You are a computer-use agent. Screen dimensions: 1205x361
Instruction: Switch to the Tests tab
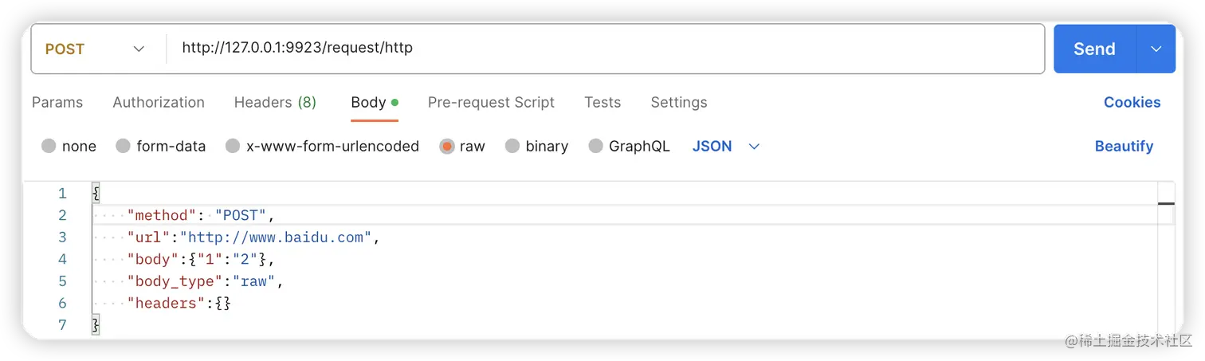coord(602,102)
